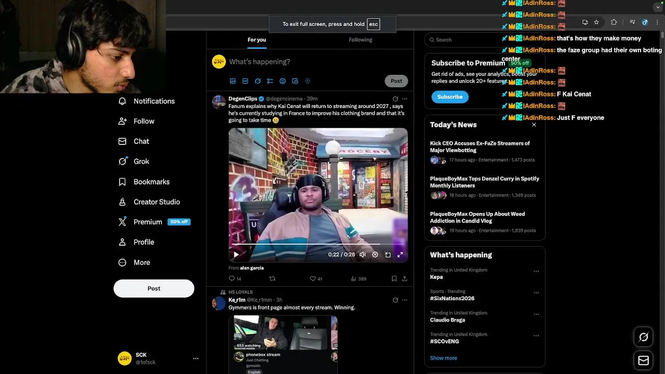Click Grok icon in compose toolbar
Image resolution: width=665 pixels, height=374 pixels.
click(258, 81)
